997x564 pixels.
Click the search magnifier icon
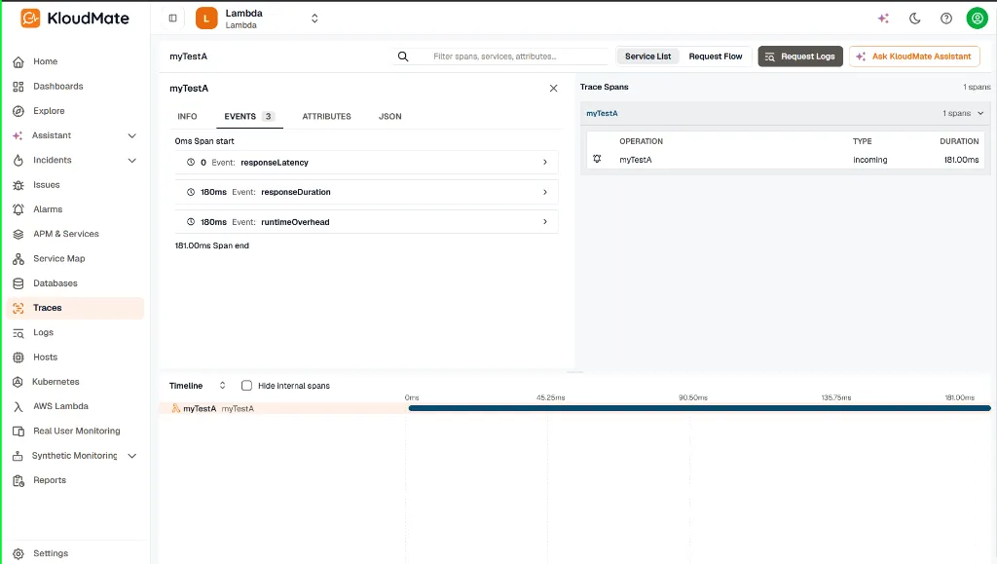coord(403,56)
